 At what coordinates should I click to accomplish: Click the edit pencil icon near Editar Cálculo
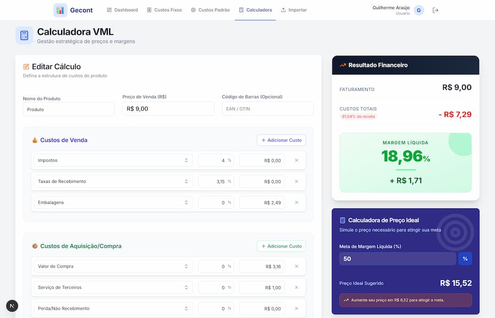(26, 66)
